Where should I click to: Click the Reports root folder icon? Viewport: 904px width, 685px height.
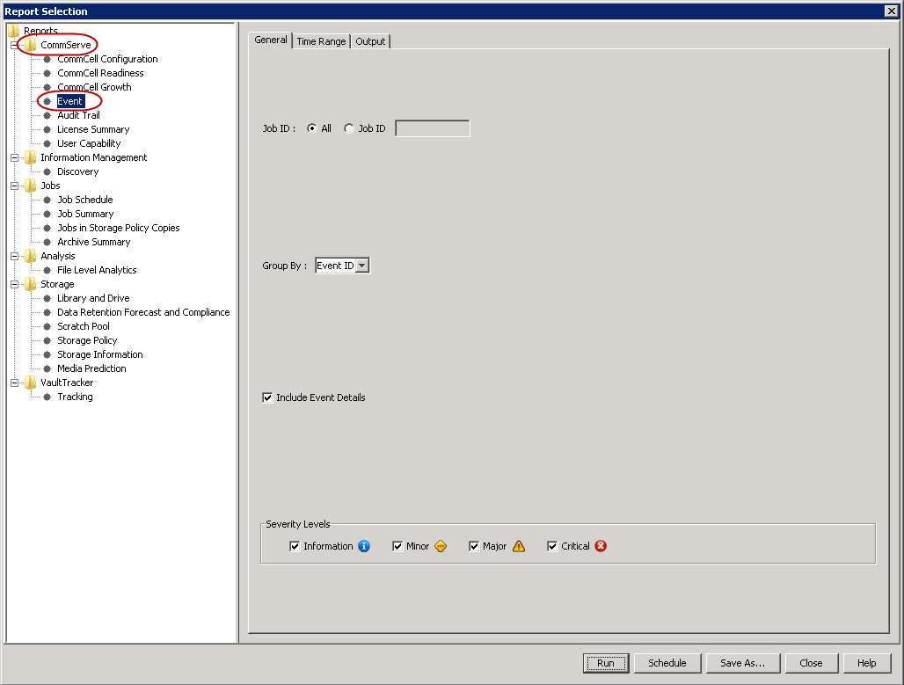coord(14,31)
